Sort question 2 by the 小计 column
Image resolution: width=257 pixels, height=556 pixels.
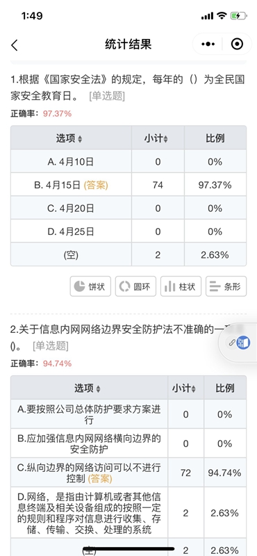184,389
